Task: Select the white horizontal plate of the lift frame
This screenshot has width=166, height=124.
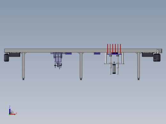Action: tap(114, 64)
